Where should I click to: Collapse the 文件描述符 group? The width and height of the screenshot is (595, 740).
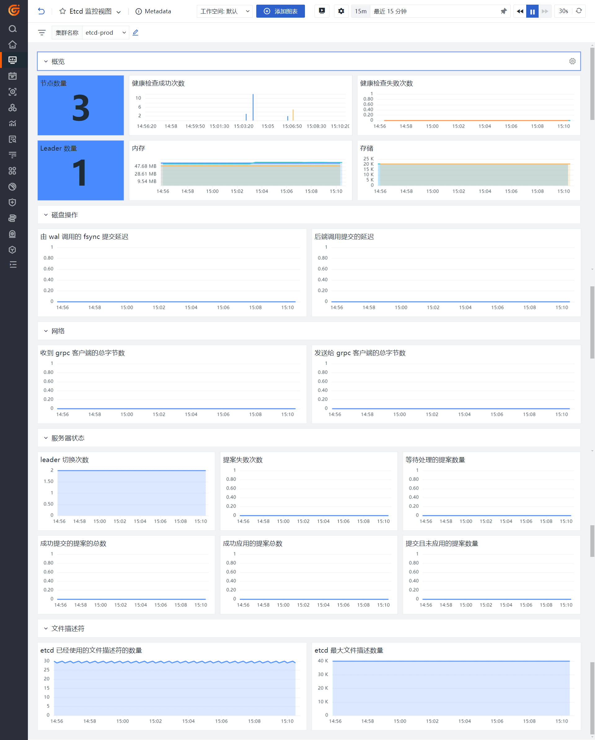coord(46,628)
